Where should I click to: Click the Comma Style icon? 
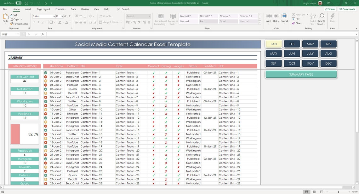pyautogui.click(x=139, y=22)
